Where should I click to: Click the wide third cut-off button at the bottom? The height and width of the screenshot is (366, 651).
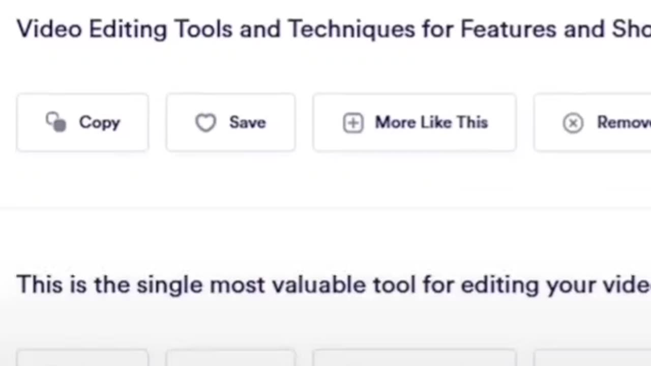point(415,357)
